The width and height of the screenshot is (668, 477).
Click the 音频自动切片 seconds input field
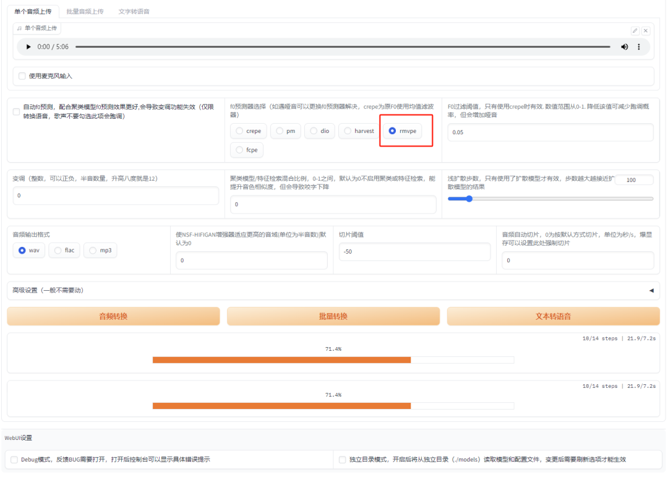[x=578, y=260]
